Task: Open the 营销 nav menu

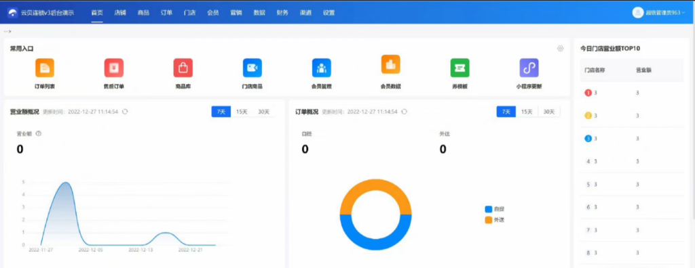Action: [236, 13]
